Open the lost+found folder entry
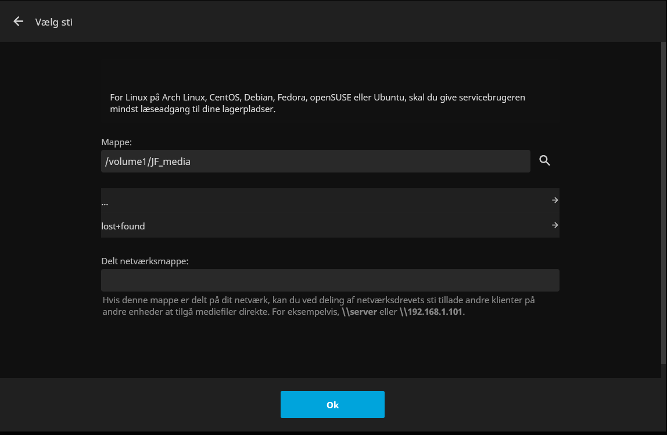The height and width of the screenshot is (435, 667). (x=123, y=226)
